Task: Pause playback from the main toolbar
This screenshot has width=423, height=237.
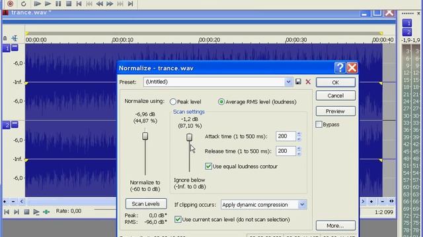Action: [x=58, y=4]
